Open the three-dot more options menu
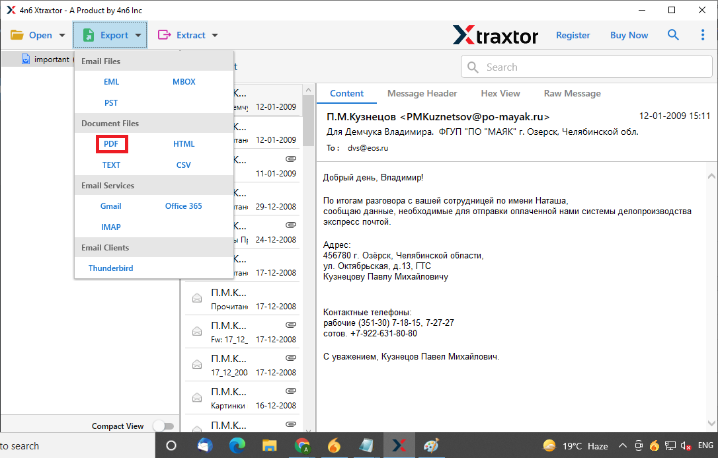The height and width of the screenshot is (458, 718). (x=703, y=35)
